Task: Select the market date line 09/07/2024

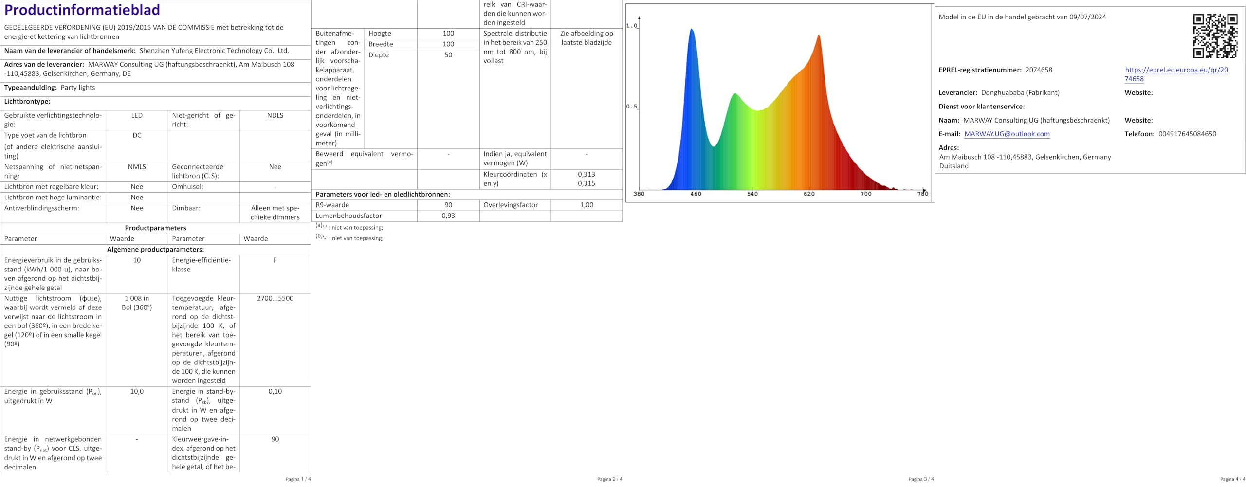Action: [1022, 17]
